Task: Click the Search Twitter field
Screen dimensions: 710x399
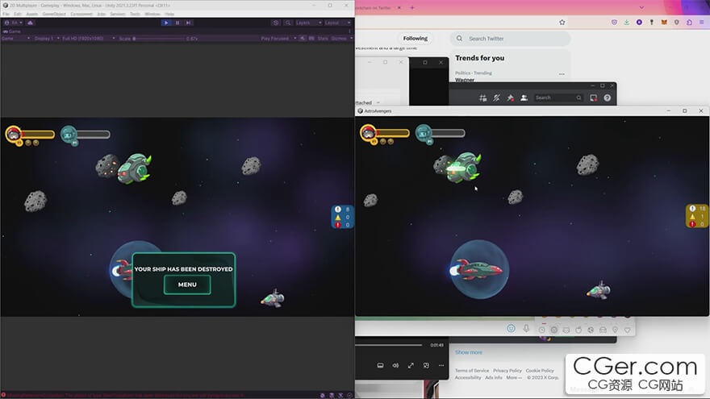Action: coord(510,39)
